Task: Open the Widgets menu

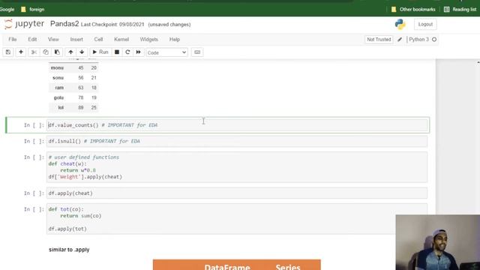Action: click(x=149, y=39)
